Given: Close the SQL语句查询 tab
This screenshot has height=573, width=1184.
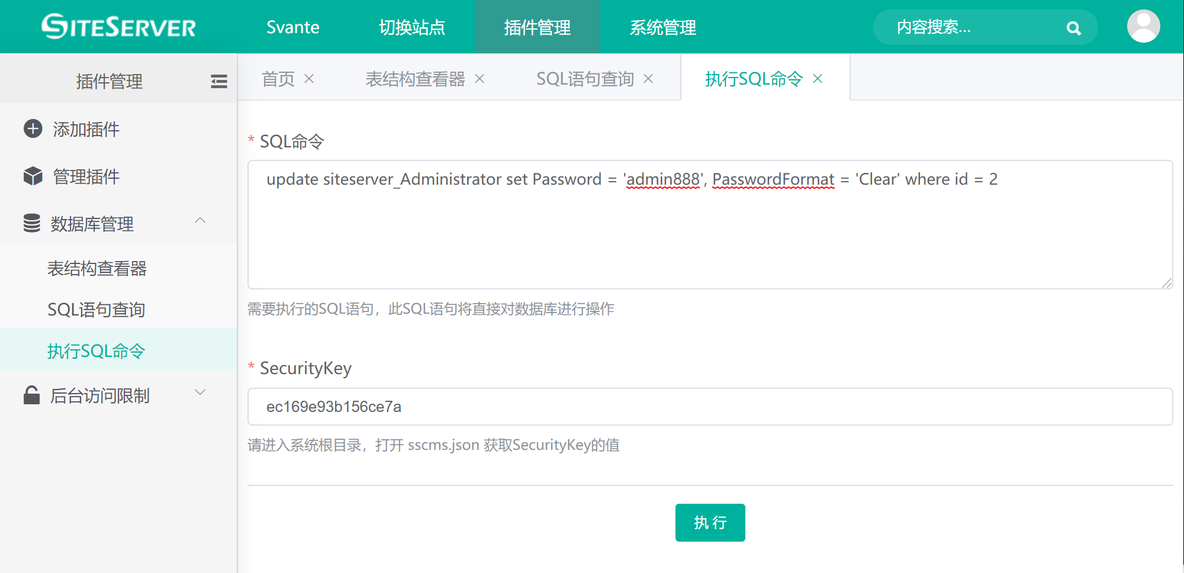Looking at the screenshot, I should coord(648,79).
